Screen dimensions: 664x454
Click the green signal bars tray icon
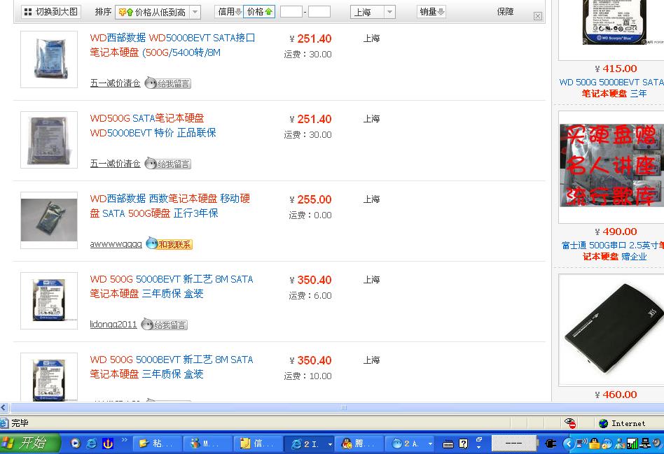pyautogui.click(x=632, y=444)
